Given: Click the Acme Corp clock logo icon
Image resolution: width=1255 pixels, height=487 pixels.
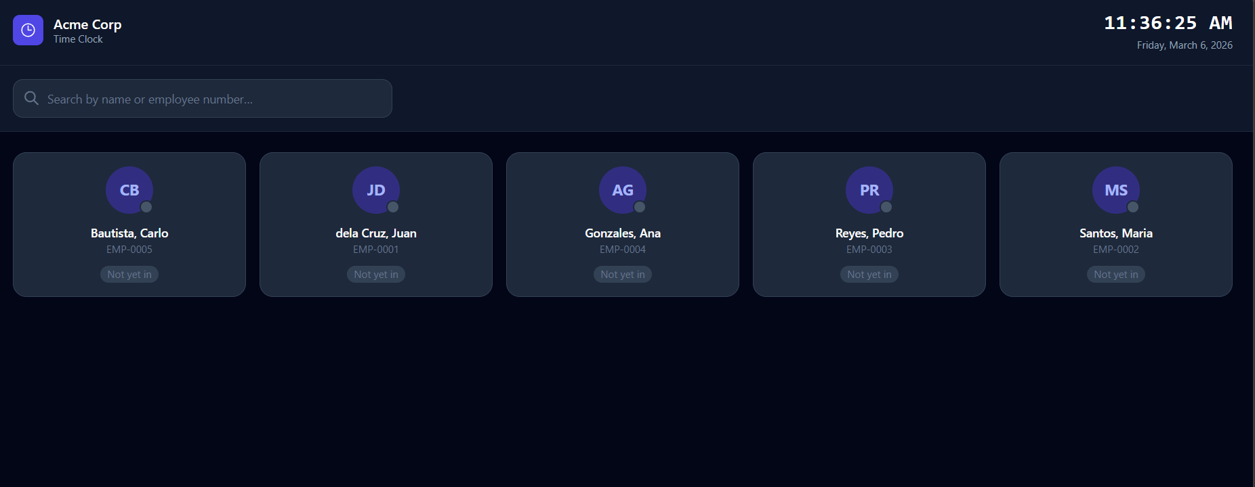Looking at the screenshot, I should [x=28, y=30].
